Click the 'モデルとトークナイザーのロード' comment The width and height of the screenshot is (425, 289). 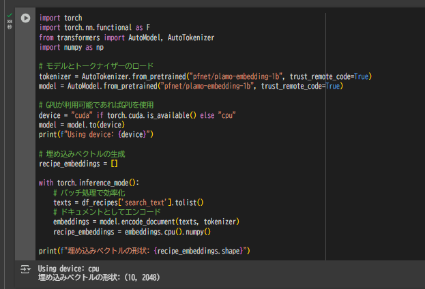(x=96, y=66)
